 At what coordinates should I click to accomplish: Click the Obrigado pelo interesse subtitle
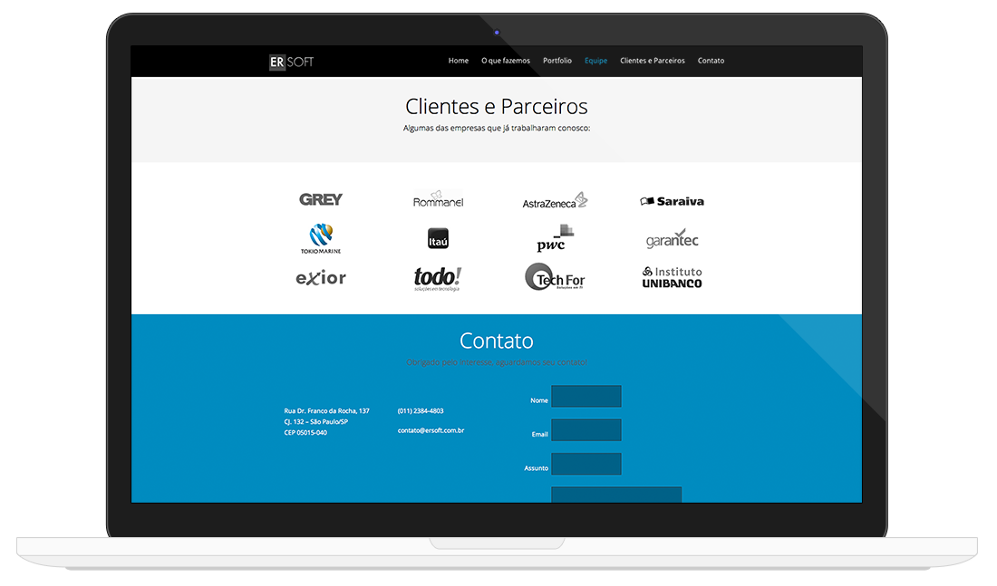[x=497, y=362]
